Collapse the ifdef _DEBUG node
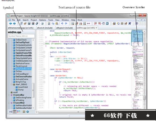The image size is (156, 121). [12, 84]
